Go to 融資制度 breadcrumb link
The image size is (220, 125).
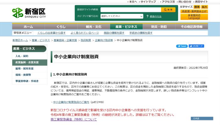[x=86, y=40]
